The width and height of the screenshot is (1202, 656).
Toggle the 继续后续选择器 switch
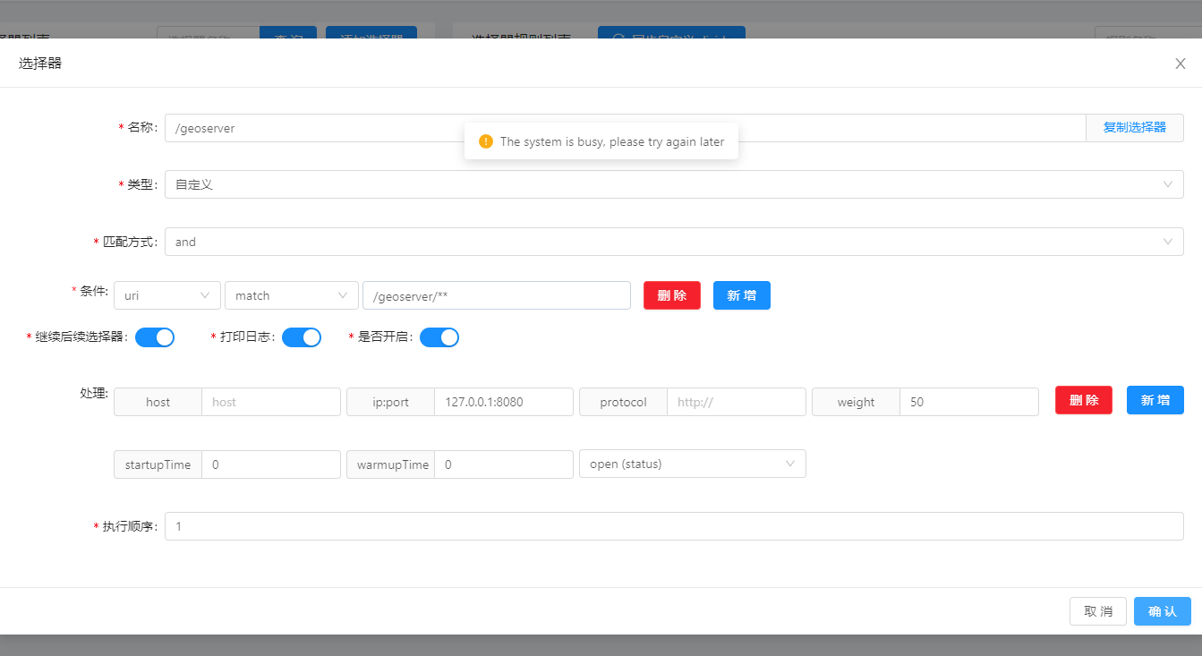tap(155, 337)
